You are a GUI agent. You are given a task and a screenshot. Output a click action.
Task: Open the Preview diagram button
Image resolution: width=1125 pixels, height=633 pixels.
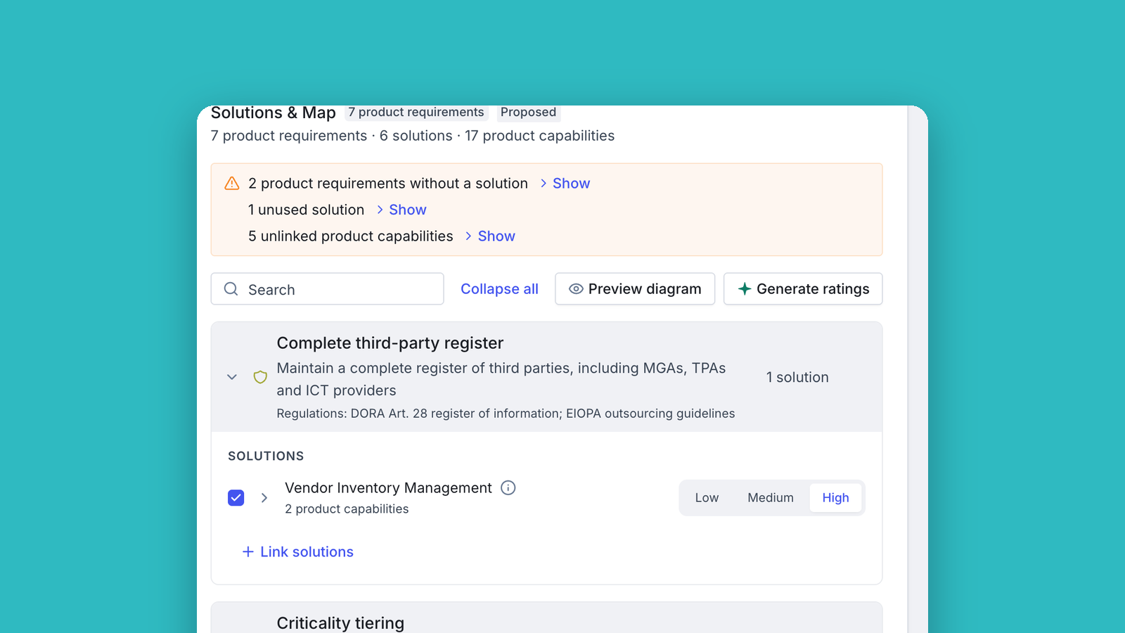(635, 289)
